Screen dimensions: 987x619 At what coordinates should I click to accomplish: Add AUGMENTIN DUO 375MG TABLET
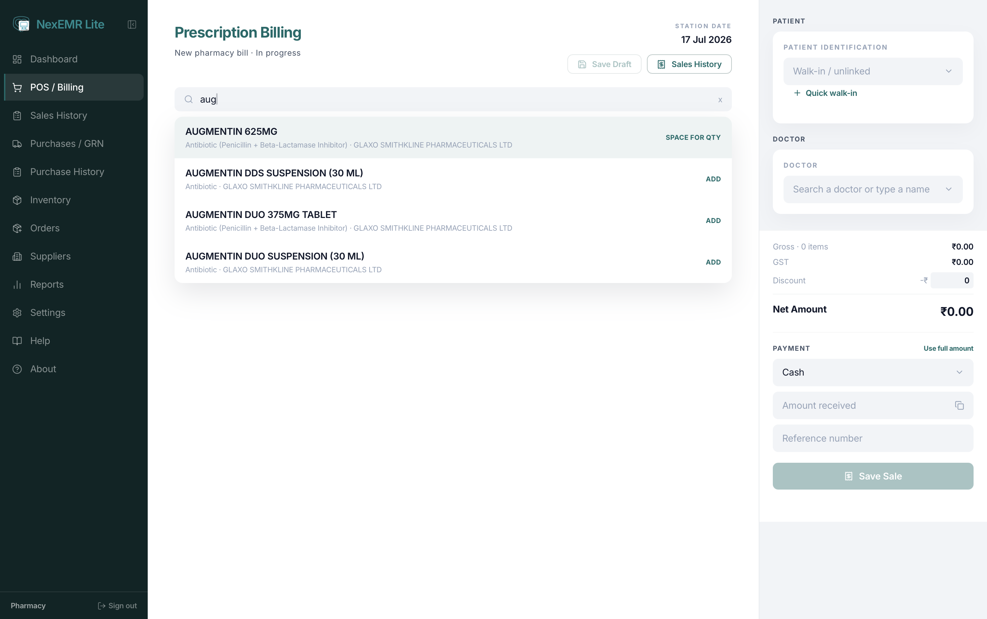click(713, 221)
